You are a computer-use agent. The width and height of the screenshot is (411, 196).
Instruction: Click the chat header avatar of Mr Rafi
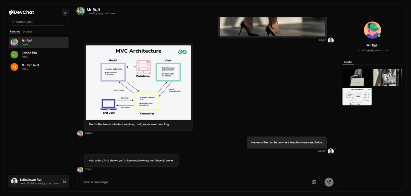[x=81, y=11]
